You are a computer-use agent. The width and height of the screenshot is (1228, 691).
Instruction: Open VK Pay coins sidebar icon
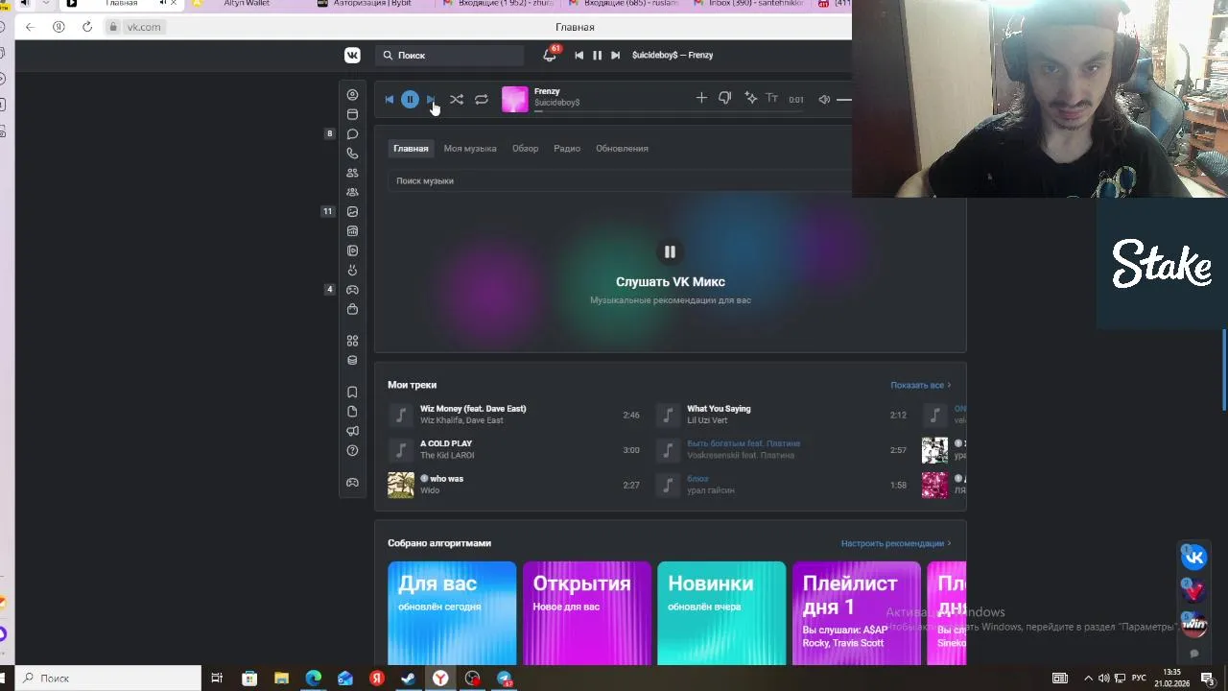pyautogui.click(x=352, y=360)
